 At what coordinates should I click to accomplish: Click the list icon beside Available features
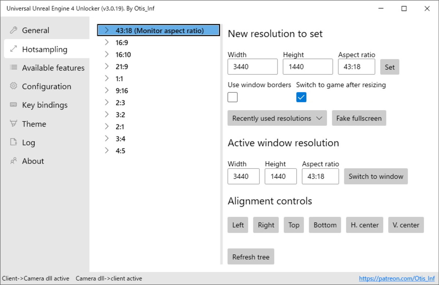[x=14, y=68]
